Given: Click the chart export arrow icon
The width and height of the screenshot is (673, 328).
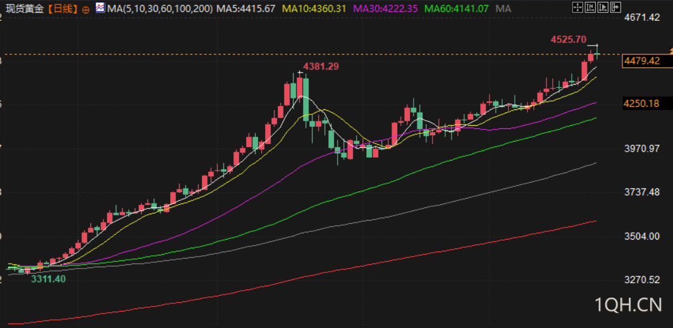Looking at the screenshot, I should (616, 7).
